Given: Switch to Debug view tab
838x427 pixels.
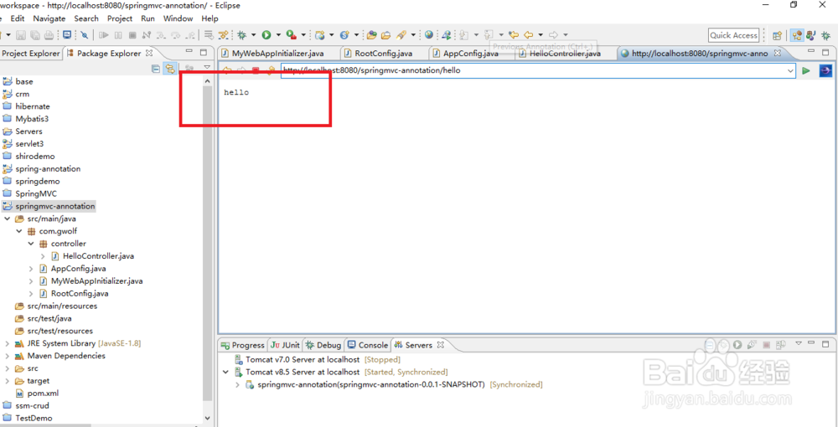Looking at the screenshot, I should coord(323,345).
